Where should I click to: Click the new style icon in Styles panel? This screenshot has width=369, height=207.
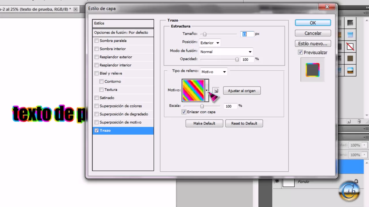(349, 122)
